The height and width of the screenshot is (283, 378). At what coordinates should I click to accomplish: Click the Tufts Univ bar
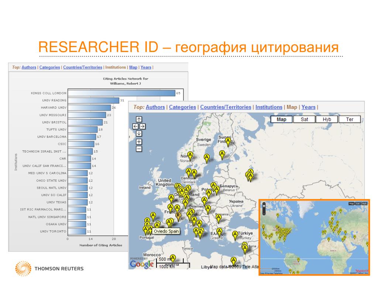(83, 129)
